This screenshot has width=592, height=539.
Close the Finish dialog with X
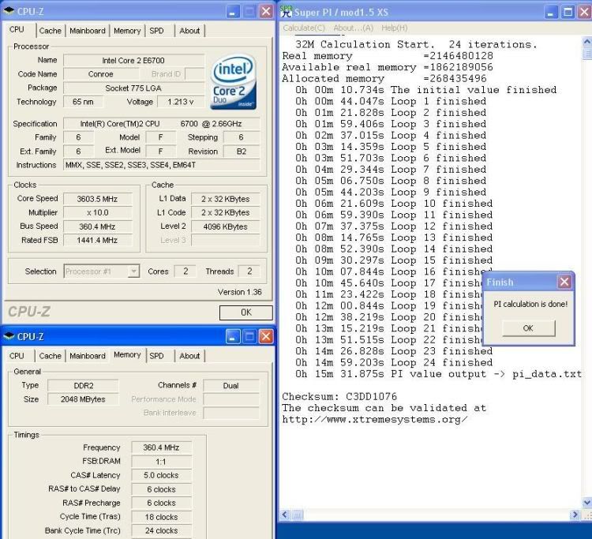[x=564, y=282]
